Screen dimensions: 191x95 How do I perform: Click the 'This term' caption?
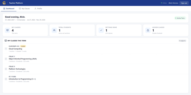15,33
